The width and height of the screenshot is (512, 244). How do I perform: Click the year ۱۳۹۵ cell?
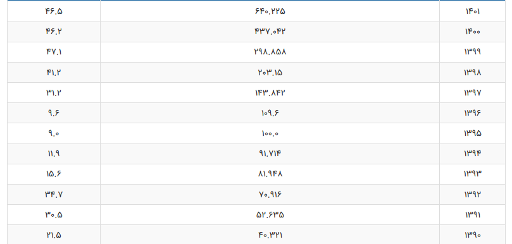tap(473, 133)
